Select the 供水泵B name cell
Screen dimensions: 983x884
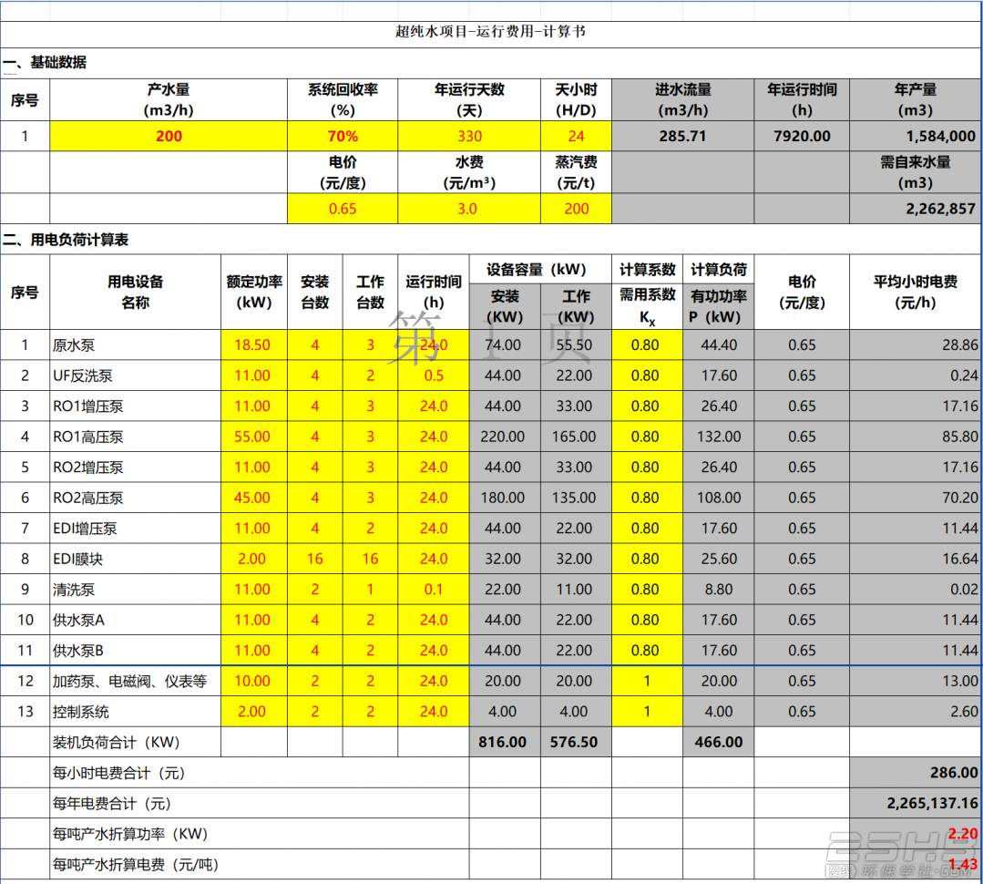click(x=136, y=650)
